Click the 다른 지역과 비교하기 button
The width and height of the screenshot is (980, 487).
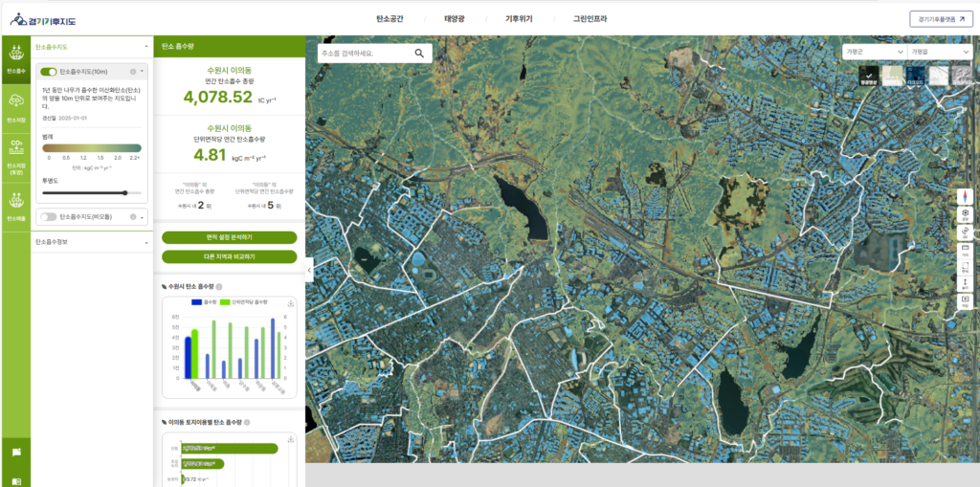pos(230,256)
